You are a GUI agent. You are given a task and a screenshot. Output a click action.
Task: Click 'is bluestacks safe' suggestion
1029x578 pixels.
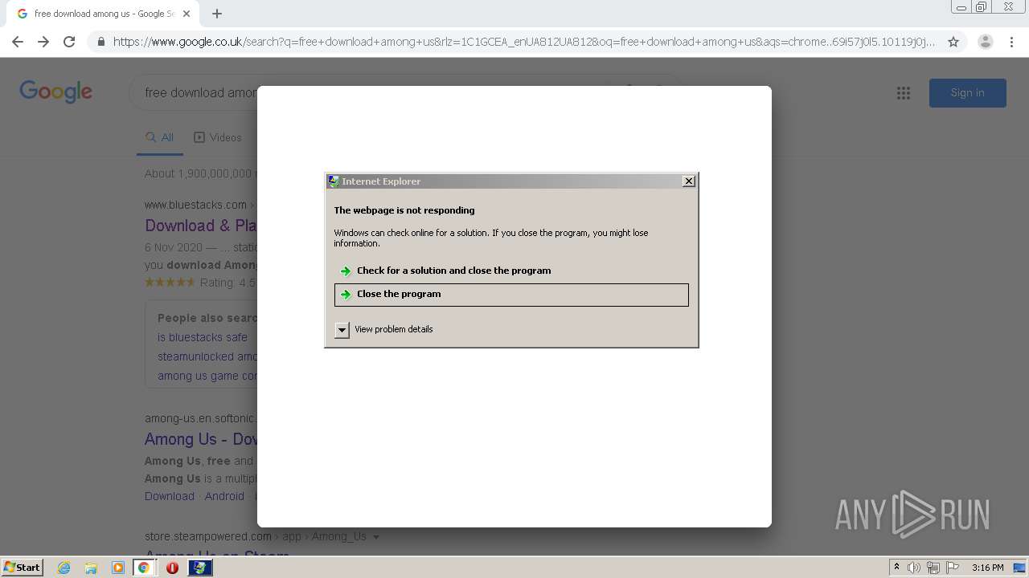pos(203,337)
